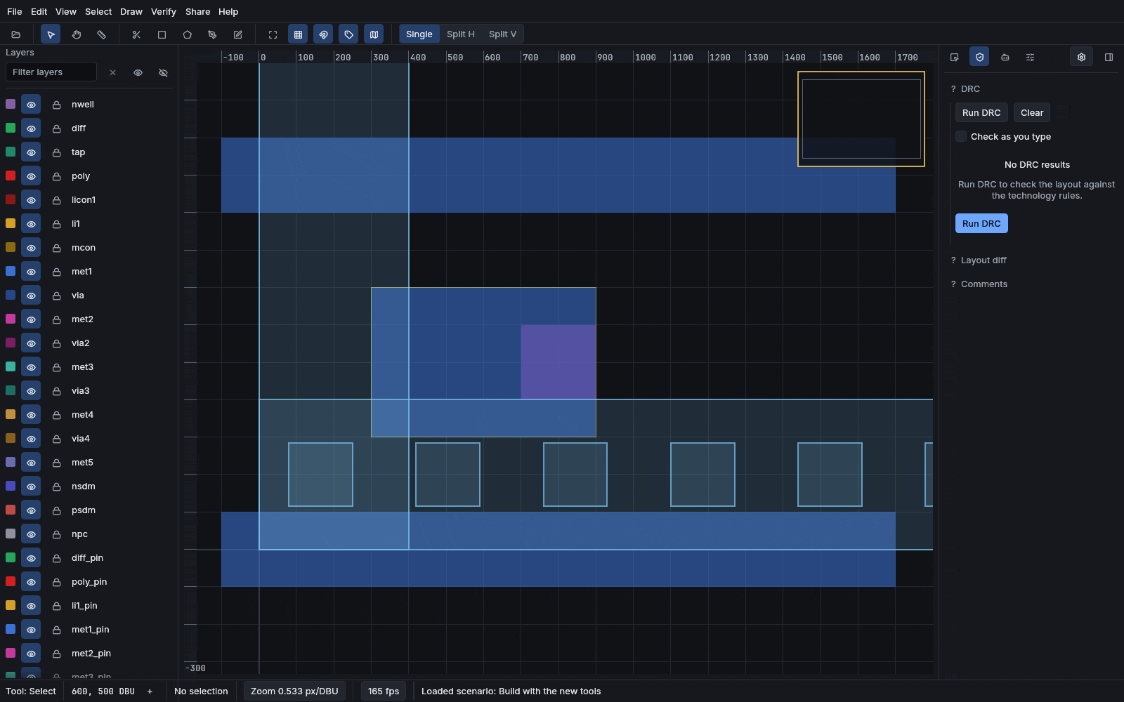The image size is (1124, 702).
Task: Open the robot assistant panel icon
Action: (x=1005, y=57)
